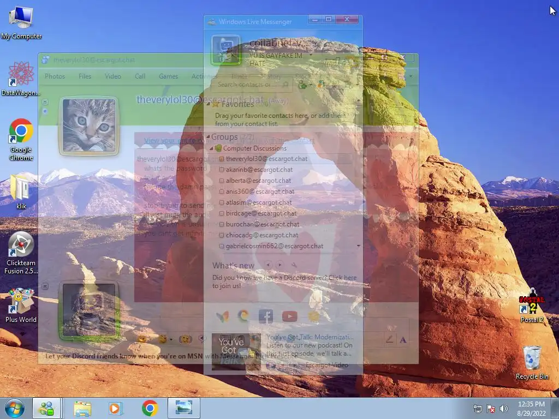559x419 pixels.
Task: Open the network tray icon
Action: coord(477,409)
